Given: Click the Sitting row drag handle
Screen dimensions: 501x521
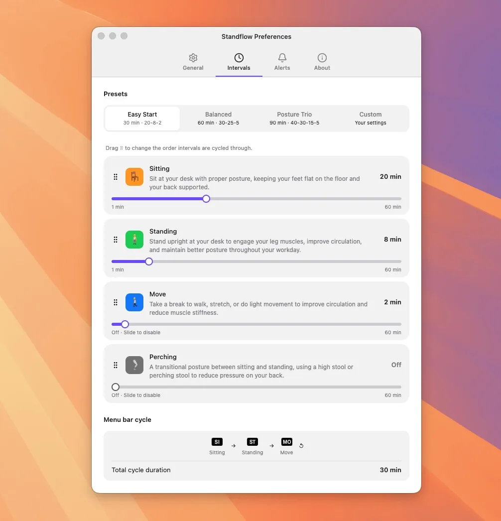Looking at the screenshot, I should [115, 177].
